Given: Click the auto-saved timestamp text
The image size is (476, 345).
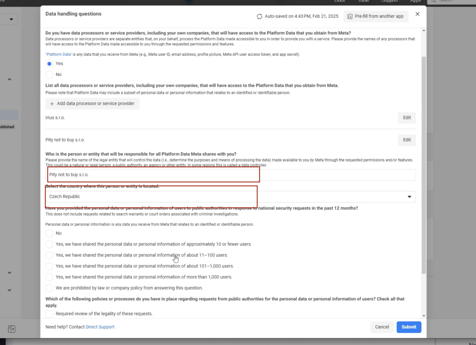Looking at the screenshot, I should pos(301,16).
